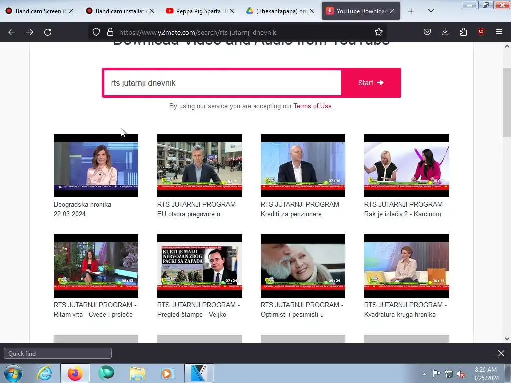Open the Pregled štampe video thumbnail
The height and width of the screenshot is (383, 511).
point(200,266)
